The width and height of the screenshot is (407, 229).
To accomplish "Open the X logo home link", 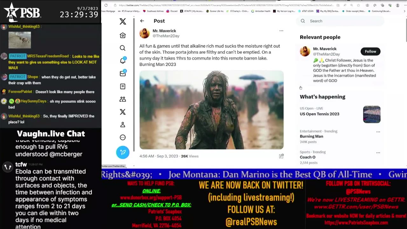I will coord(123,21).
